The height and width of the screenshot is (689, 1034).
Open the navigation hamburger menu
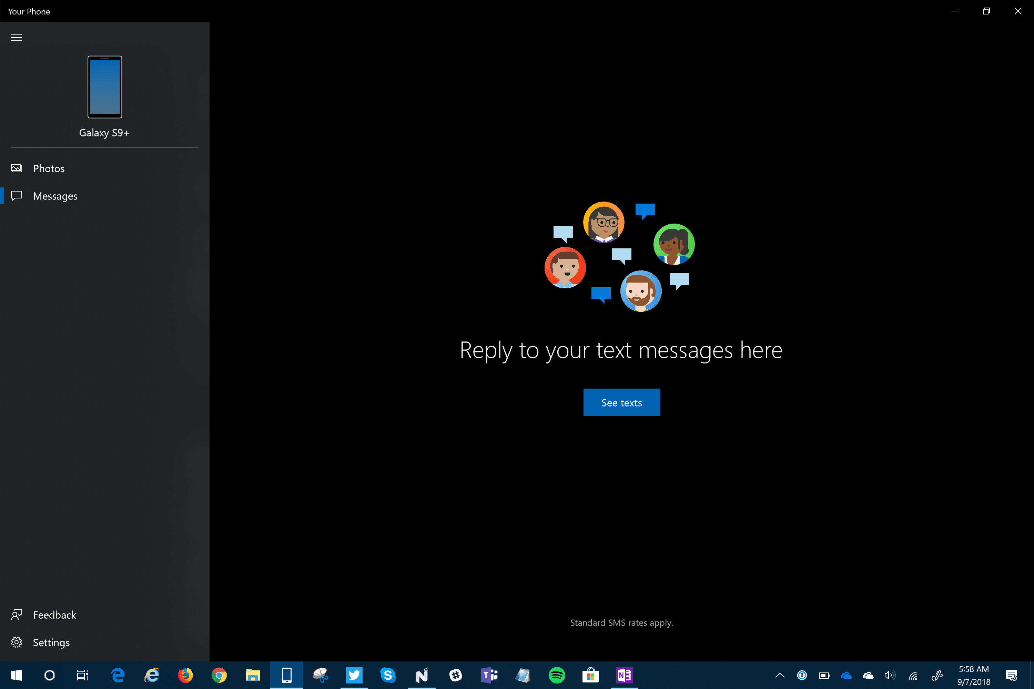[x=16, y=37]
